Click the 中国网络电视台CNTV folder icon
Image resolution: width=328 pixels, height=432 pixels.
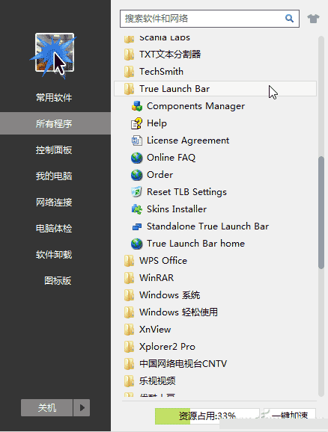tap(129, 364)
